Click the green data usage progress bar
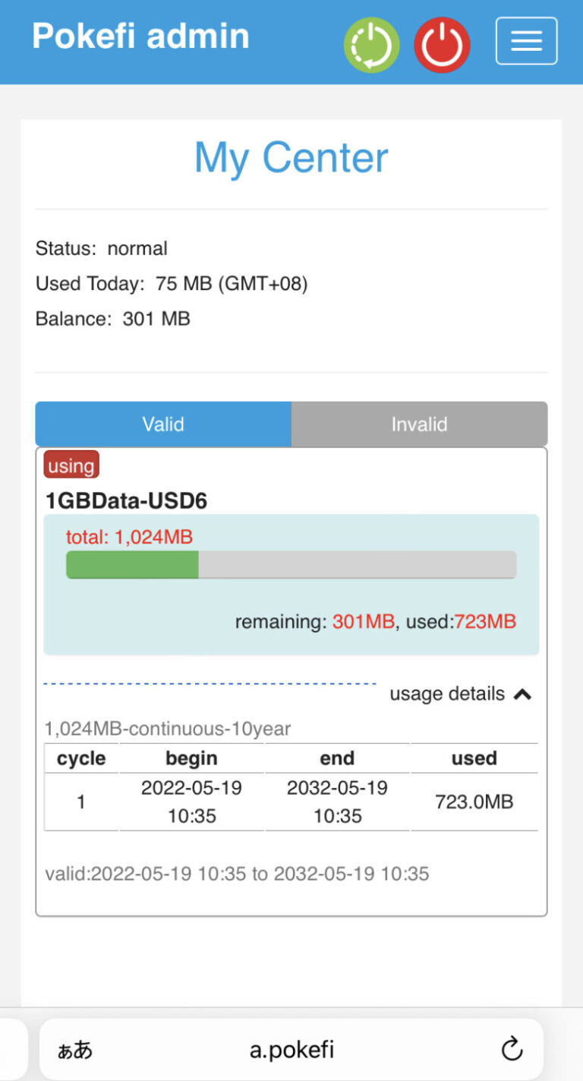The width and height of the screenshot is (583, 1081). 132,565
